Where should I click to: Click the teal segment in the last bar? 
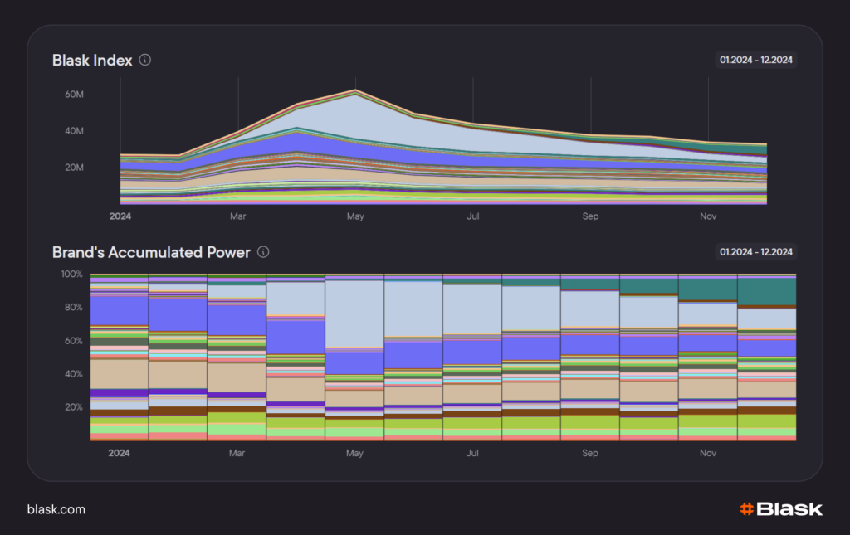coord(766,292)
